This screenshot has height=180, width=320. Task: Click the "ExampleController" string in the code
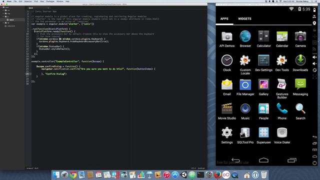67,61
